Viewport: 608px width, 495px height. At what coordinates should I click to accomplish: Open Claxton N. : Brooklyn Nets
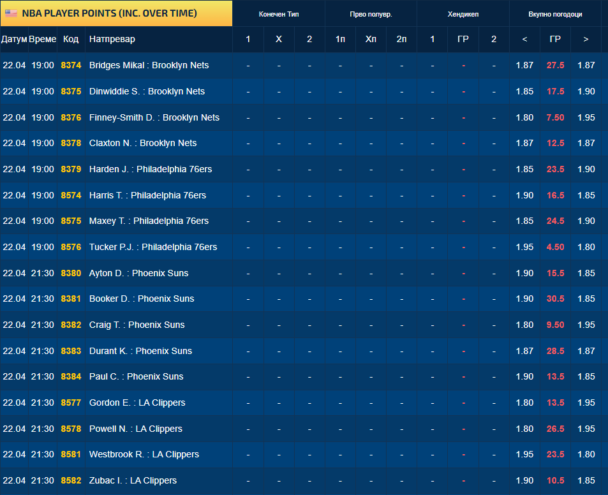point(143,143)
